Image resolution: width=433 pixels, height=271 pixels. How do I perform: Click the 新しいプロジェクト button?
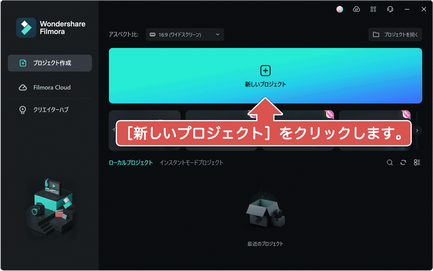point(265,76)
